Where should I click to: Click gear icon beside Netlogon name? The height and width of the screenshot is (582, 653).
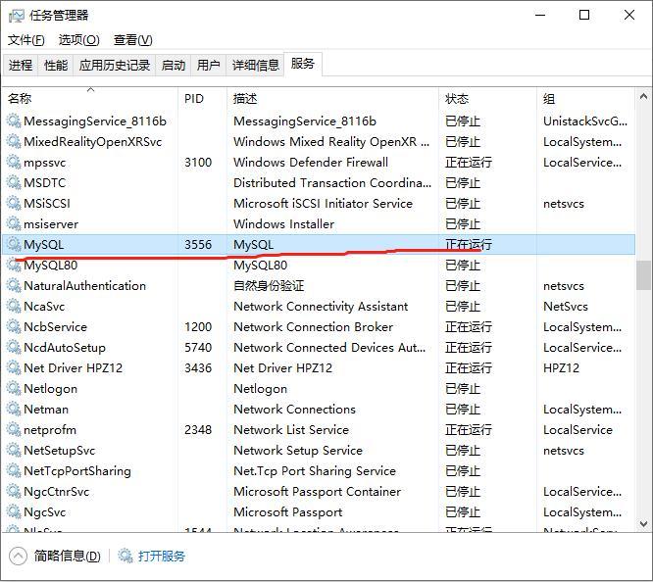(14, 388)
